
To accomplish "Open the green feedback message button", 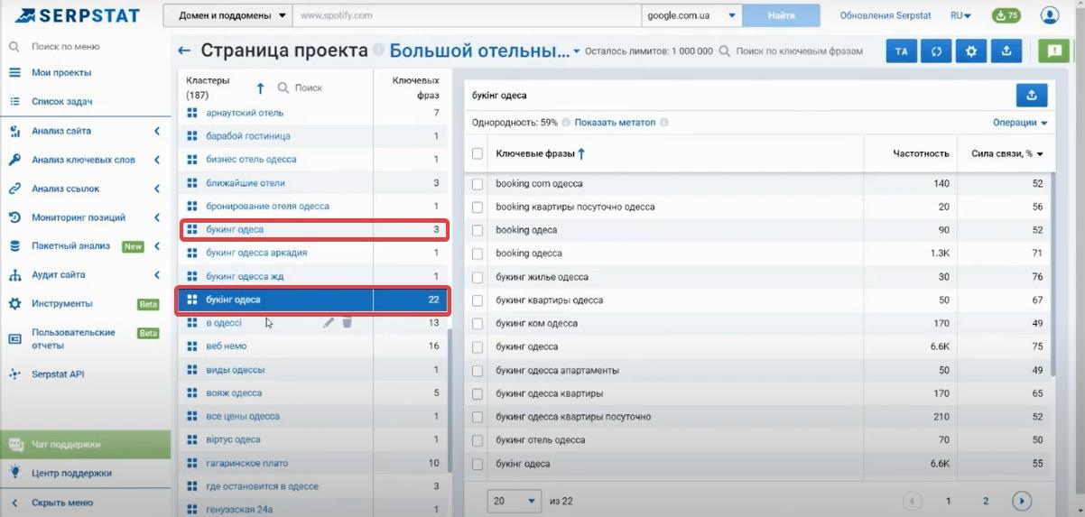I will pyautogui.click(x=1053, y=51).
